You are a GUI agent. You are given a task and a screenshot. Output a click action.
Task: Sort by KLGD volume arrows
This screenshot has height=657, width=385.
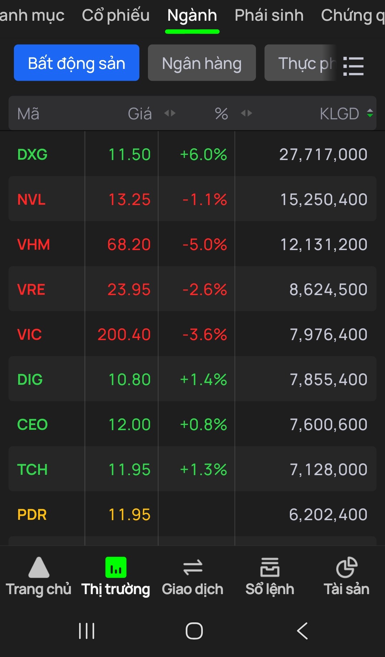(x=370, y=113)
